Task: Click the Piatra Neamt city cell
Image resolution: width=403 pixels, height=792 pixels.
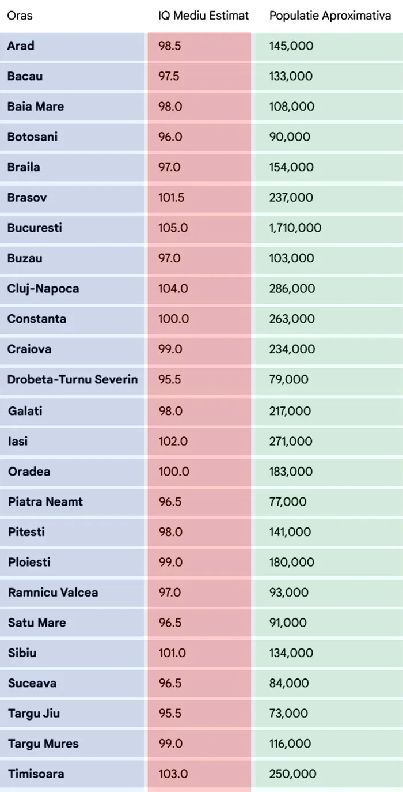Action: click(x=45, y=501)
